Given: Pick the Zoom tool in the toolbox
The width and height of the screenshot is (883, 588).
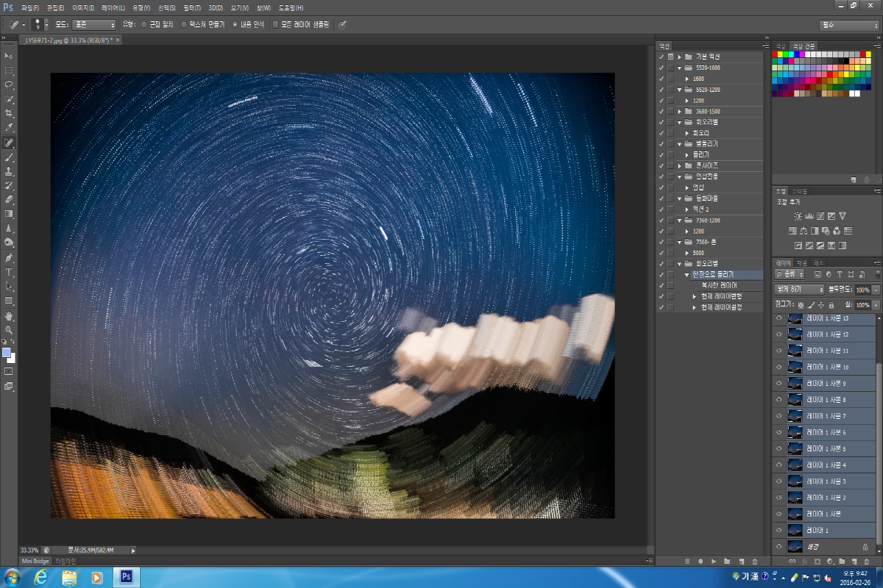Looking at the screenshot, I should tap(9, 330).
